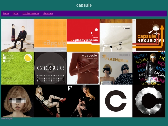This screenshot has height=126, width=168.
Task: Select the Sugarless GiRL album cover
Action: click(x=83, y=68)
